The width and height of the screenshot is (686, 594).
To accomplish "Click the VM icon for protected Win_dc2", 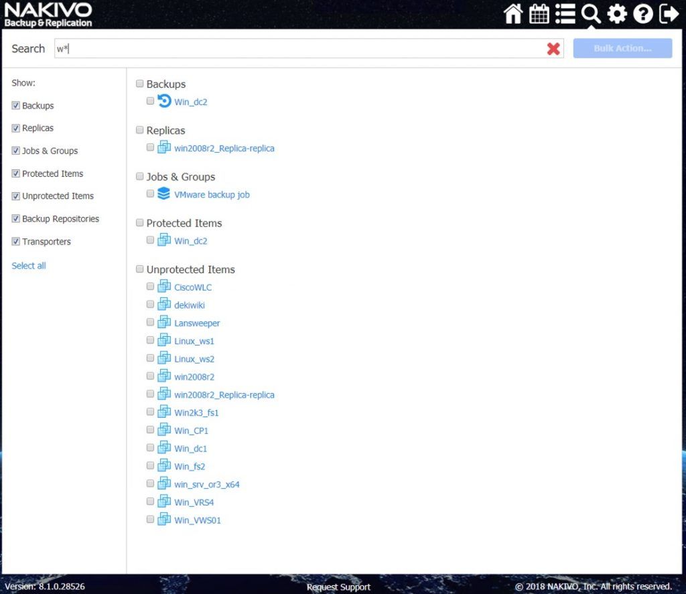I will click(x=164, y=240).
